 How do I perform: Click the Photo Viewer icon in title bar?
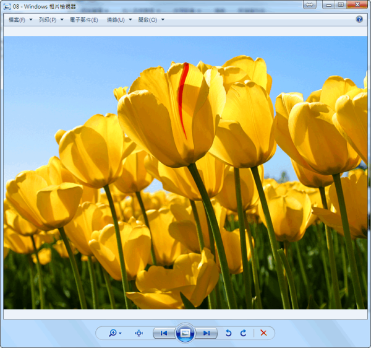(x=6, y=6)
